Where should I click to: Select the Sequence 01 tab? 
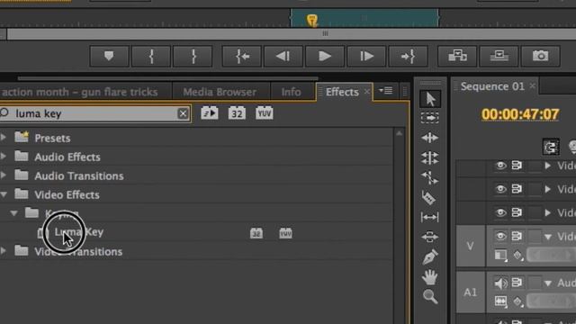(x=492, y=86)
